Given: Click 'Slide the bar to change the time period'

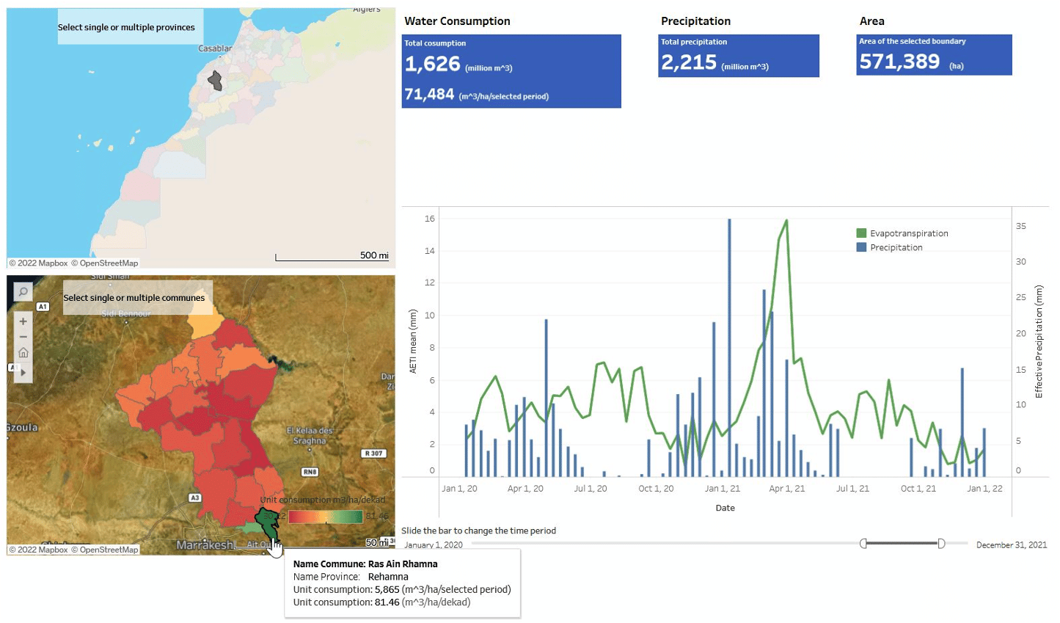Looking at the screenshot, I should 478,531.
